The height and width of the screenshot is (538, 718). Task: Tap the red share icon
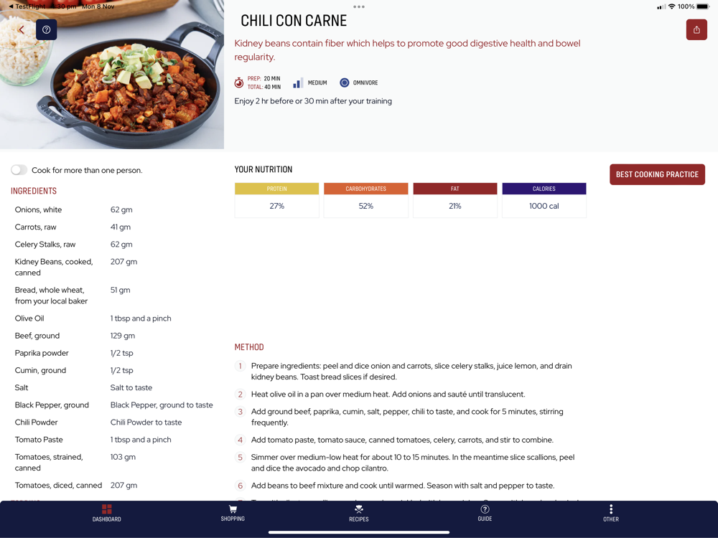point(696,29)
